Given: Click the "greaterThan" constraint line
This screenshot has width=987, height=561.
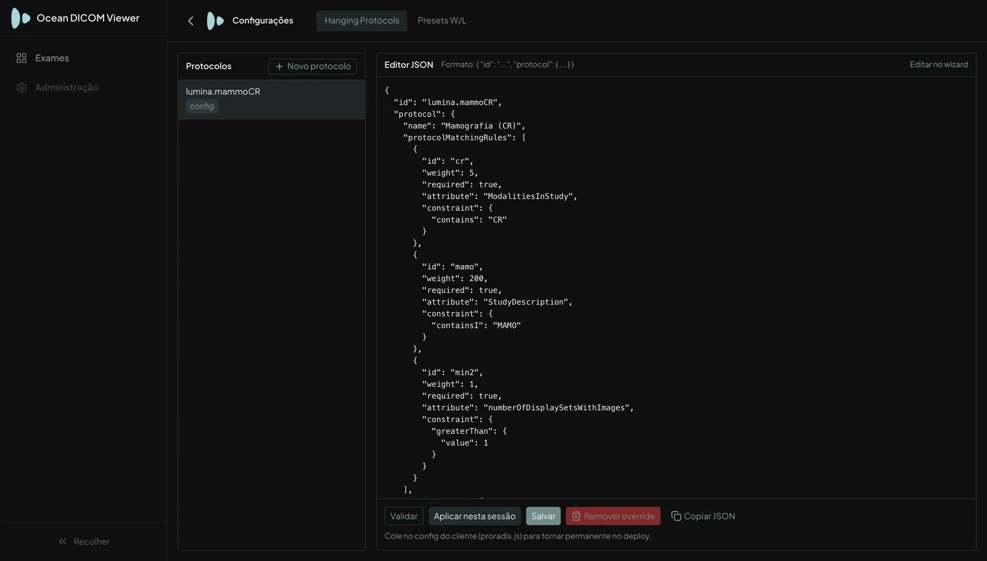Looking at the screenshot, I should coord(469,431).
